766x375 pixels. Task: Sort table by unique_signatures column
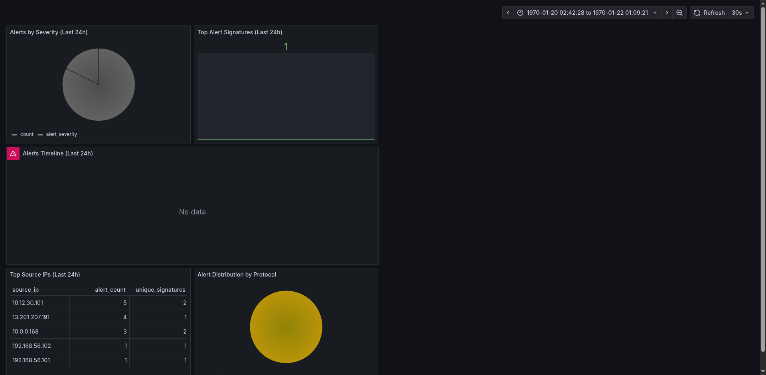click(160, 290)
